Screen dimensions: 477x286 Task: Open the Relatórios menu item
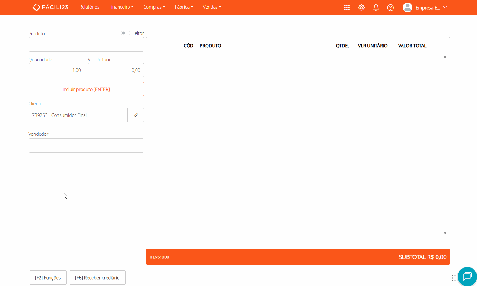[x=89, y=7]
